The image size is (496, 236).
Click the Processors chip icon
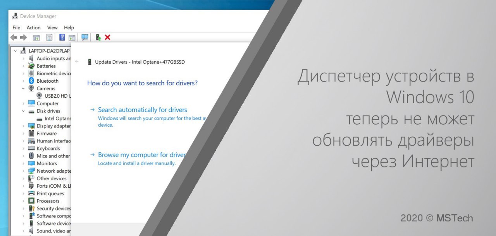31,201
